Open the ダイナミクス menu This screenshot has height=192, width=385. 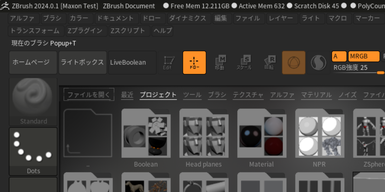click(x=189, y=18)
